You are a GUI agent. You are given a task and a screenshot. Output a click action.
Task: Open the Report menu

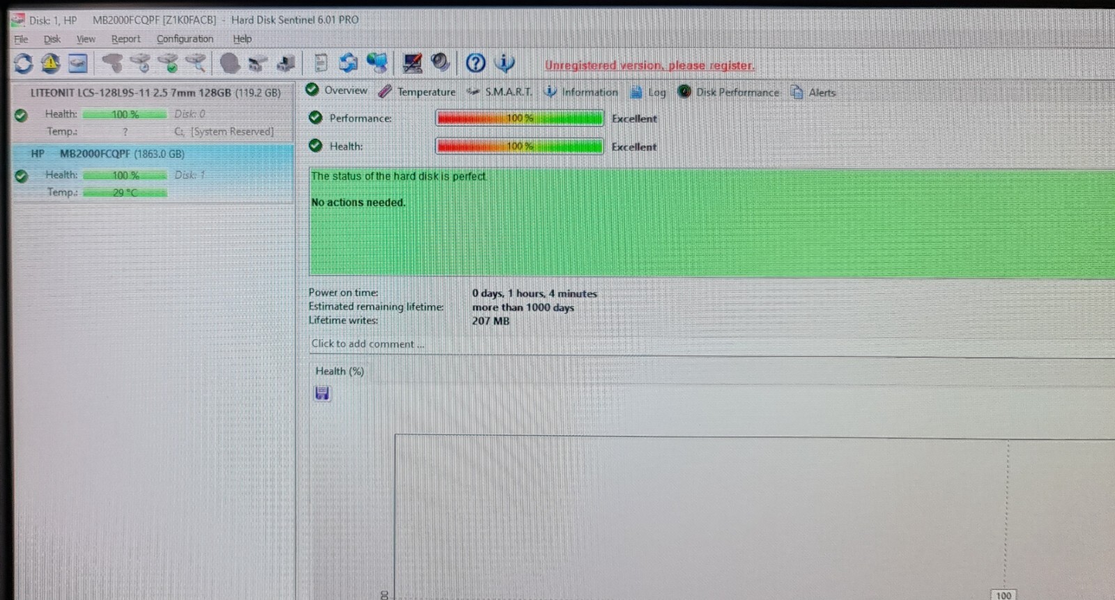pos(125,39)
